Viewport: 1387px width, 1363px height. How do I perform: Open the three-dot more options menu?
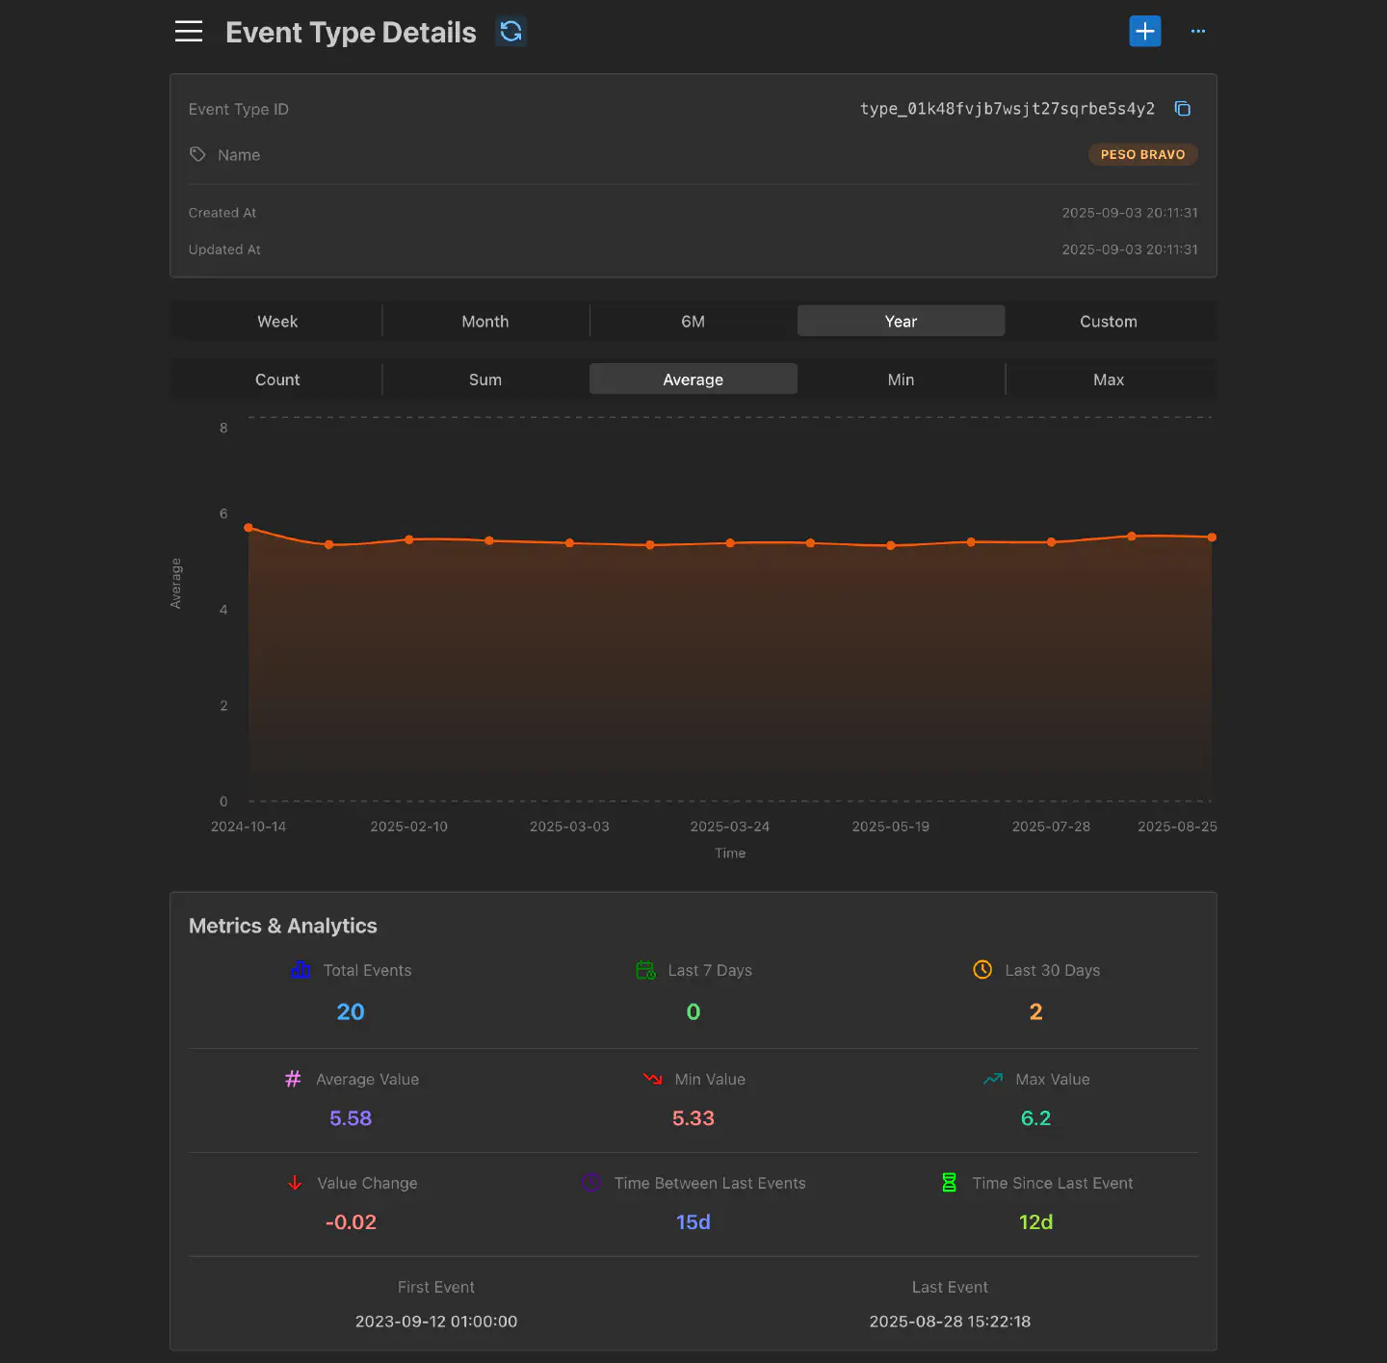click(1198, 31)
